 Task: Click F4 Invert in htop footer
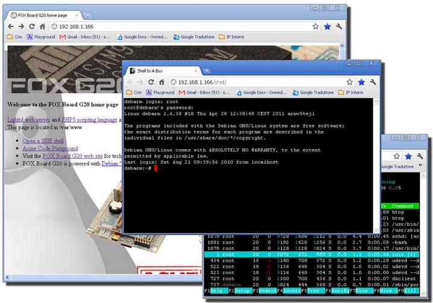point(289,290)
